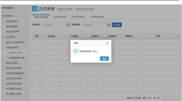Open 免抵退预申报 in the sidebar
Viewport: 182px width, 101px height.
[x=12, y=21]
